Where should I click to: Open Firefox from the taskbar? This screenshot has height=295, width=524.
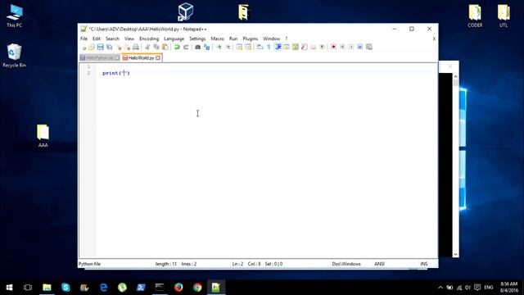[178, 288]
